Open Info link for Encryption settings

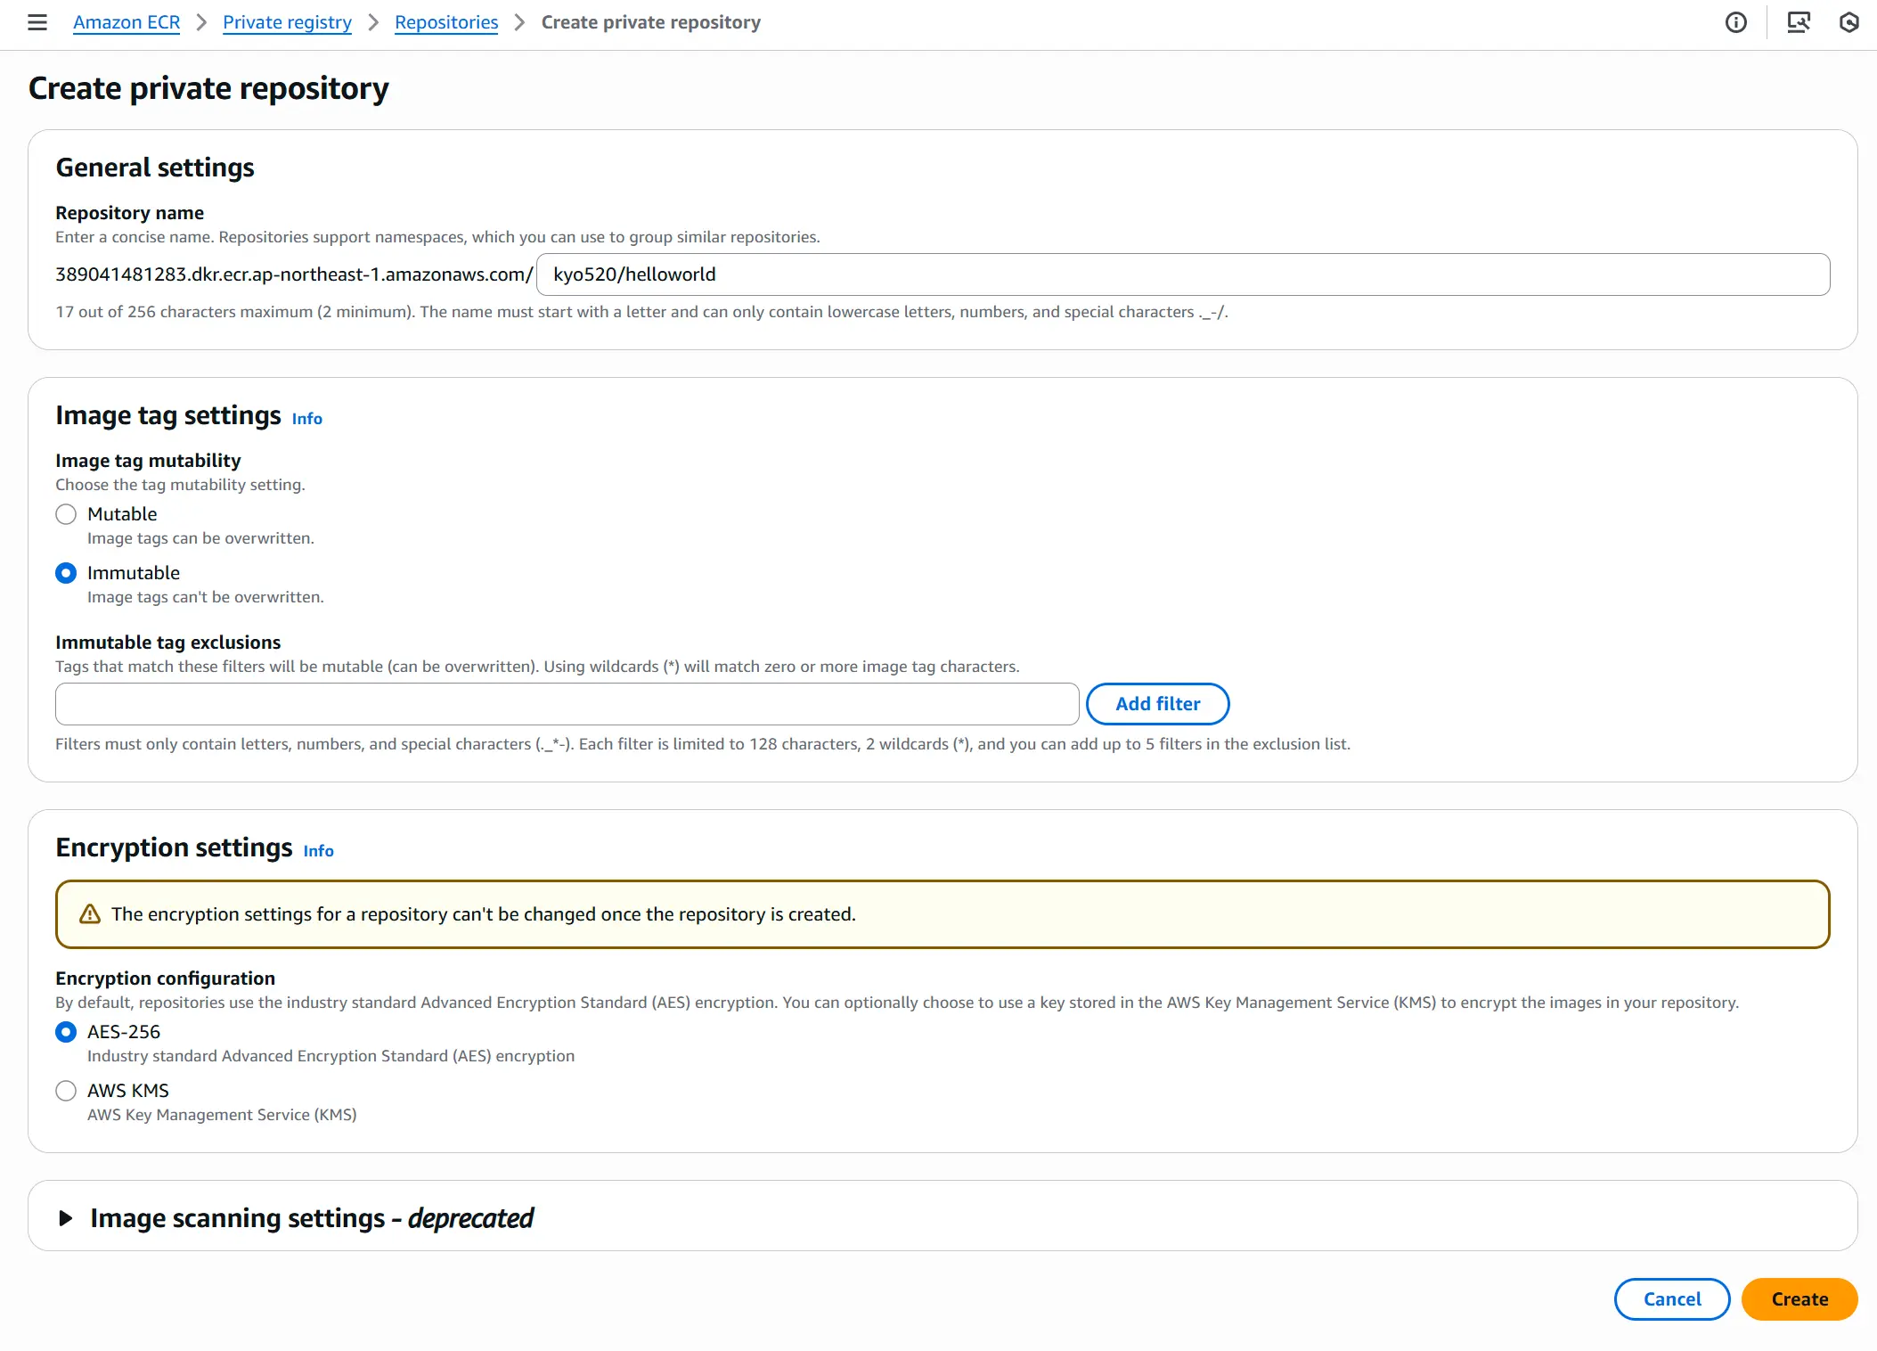point(319,851)
